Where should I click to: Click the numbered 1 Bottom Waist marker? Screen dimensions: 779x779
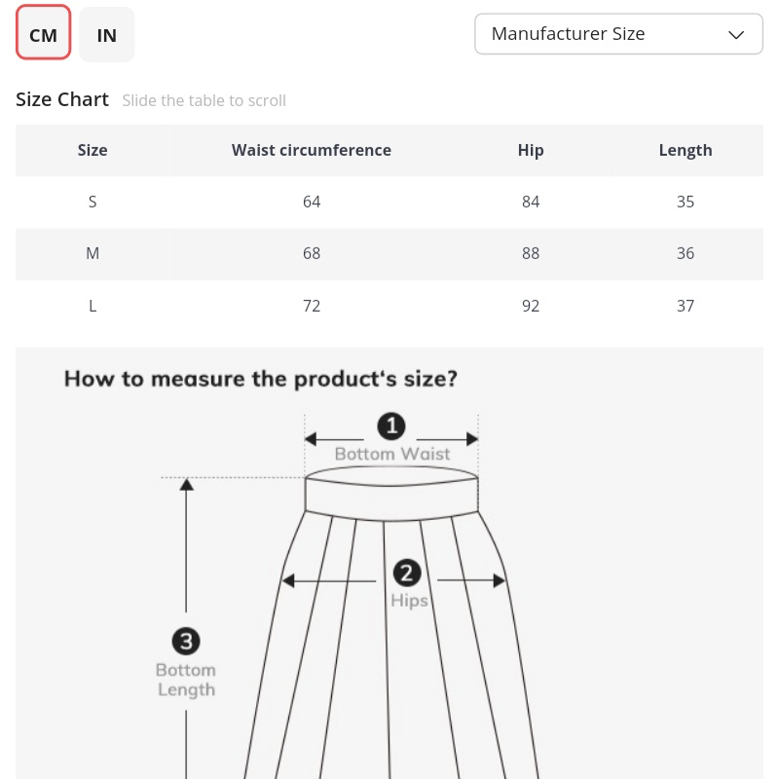391,426
